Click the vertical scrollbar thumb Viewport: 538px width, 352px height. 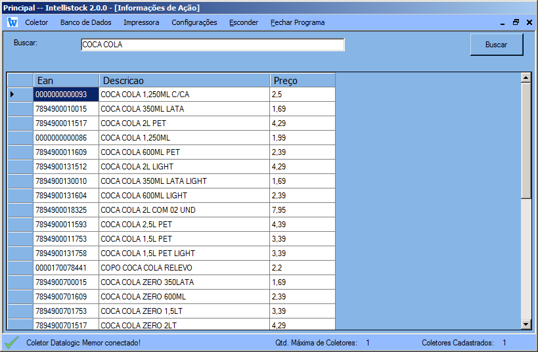[x=526, y=141]
